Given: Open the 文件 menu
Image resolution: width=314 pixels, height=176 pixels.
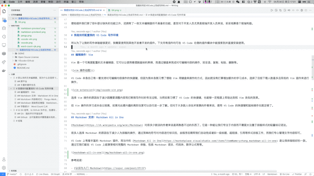Looking at the screenshot, I should click(20, 2).
